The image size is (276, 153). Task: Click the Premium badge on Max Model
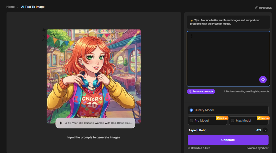coord(263,118)
